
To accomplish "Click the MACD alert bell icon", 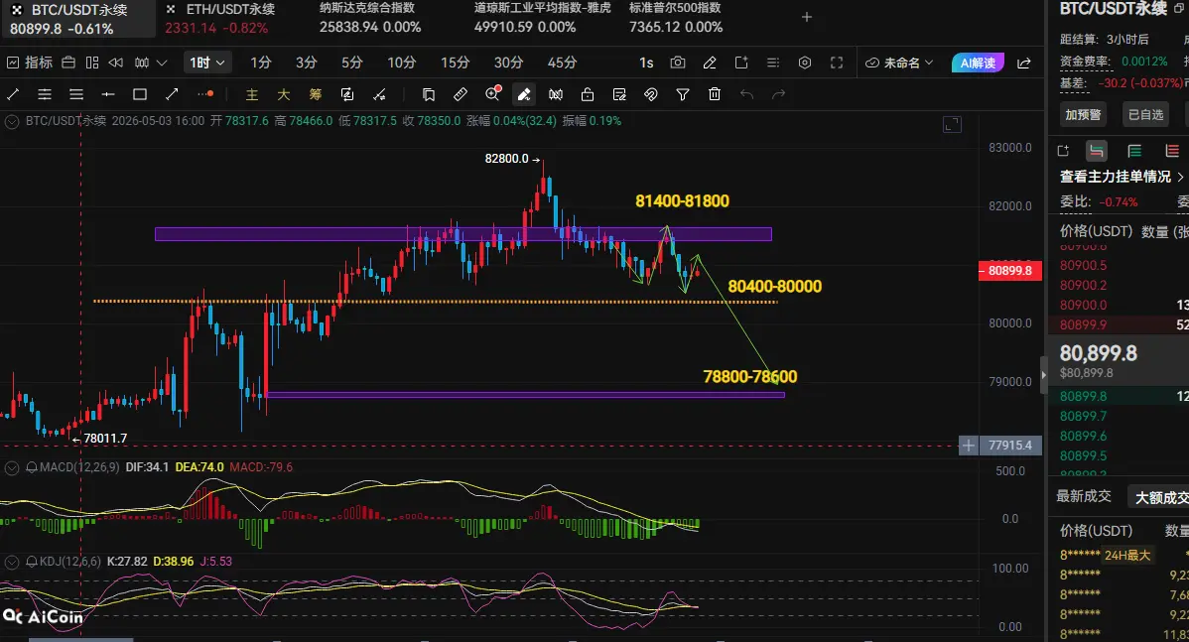I will 32,467.
